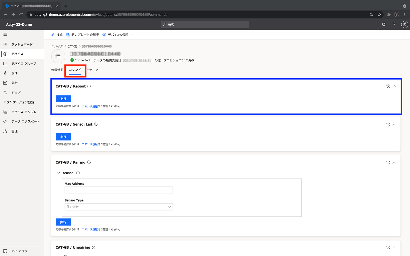Open command history icon for Sensor List
The height and width of the screenshot is (256, 410).
coord(388,124)
